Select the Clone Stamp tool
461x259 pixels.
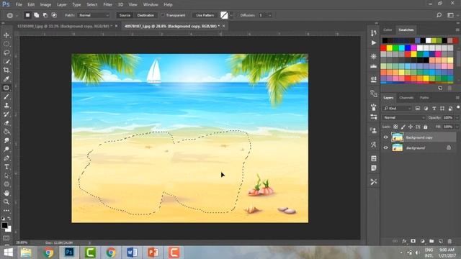(x=6, y=105)
